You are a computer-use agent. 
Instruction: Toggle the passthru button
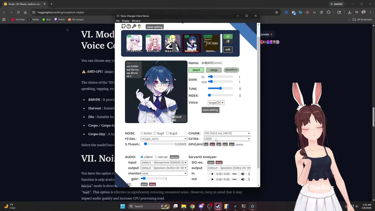pos(231,70)
